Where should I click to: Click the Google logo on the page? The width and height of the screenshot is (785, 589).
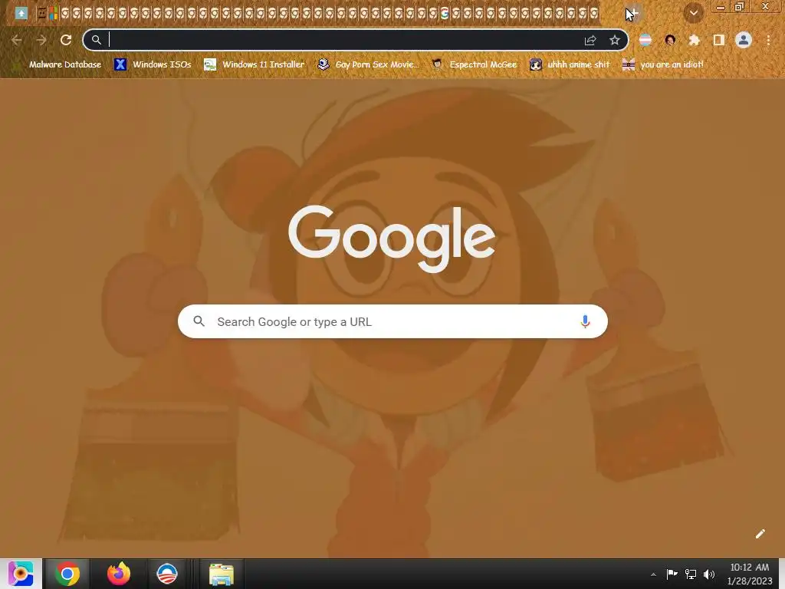392,239
